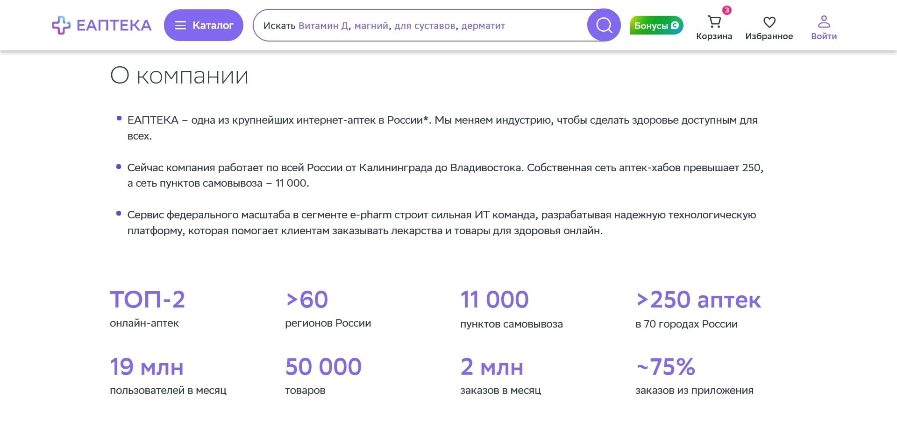Click the Сбер icon inside Бонусы button
The image size is (897, 426).
(x=675, y=25)
